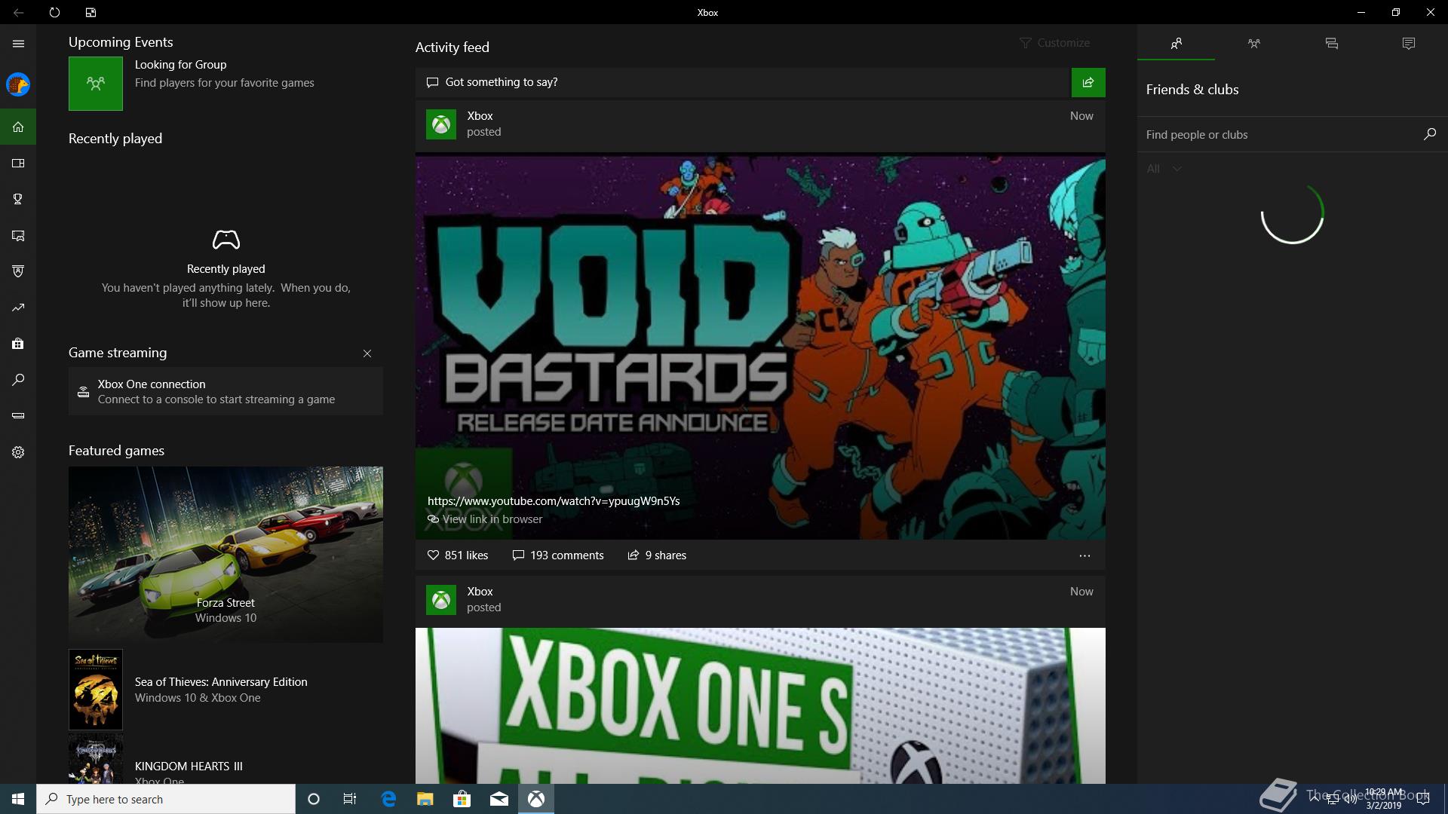
Task: Click the window view icon in the title bar
Action: click(x=90, y=12)
